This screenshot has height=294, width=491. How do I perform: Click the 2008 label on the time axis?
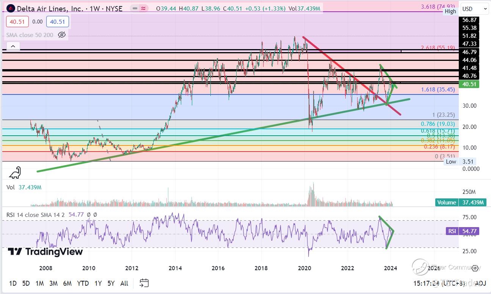pos(45,268)
